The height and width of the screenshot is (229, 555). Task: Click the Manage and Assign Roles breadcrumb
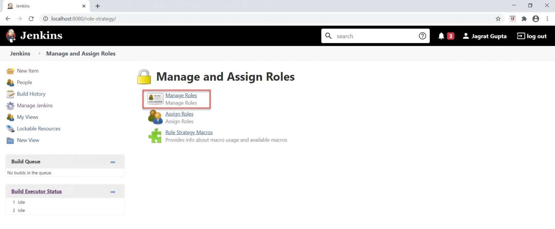81,54
